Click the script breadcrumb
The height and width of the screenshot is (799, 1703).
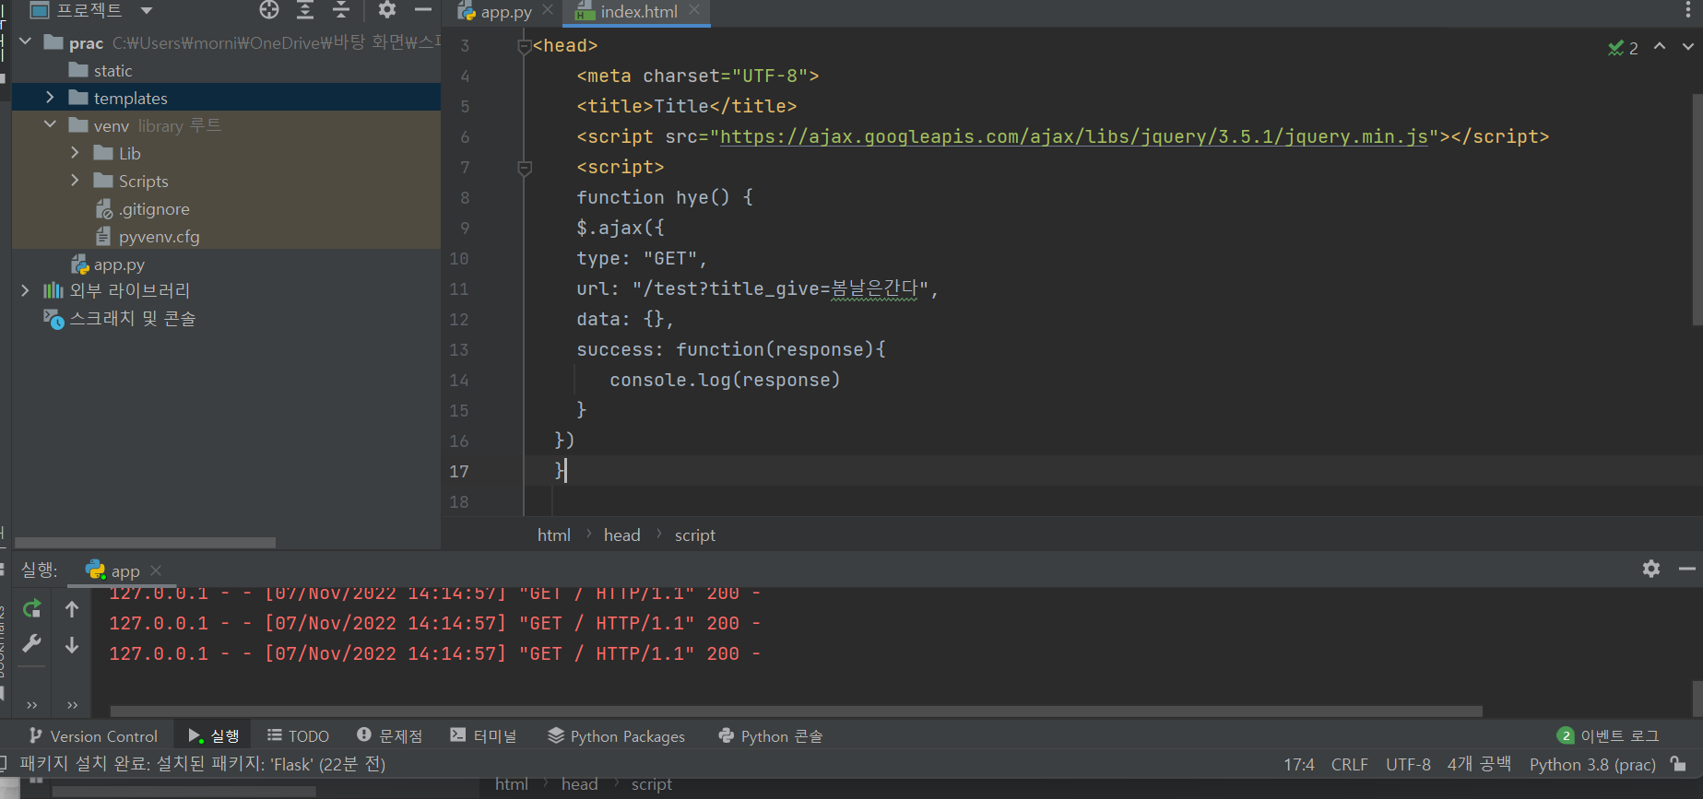tap(695, 535)
